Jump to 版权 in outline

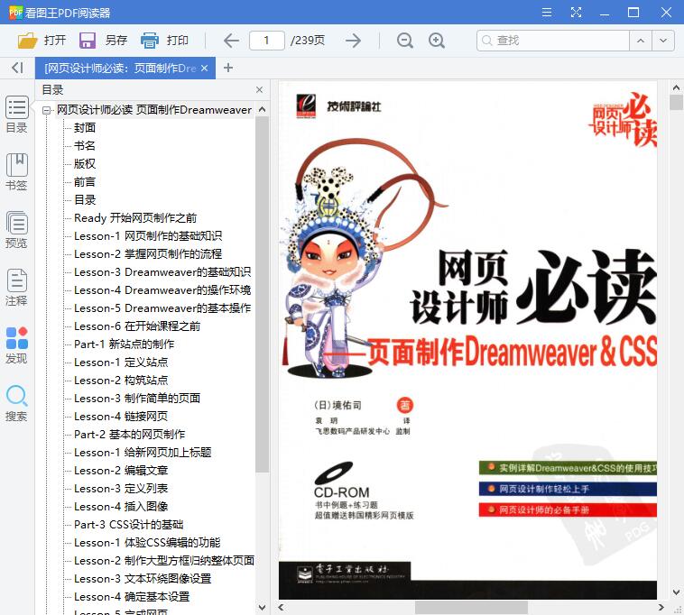[x=85, y=164]
